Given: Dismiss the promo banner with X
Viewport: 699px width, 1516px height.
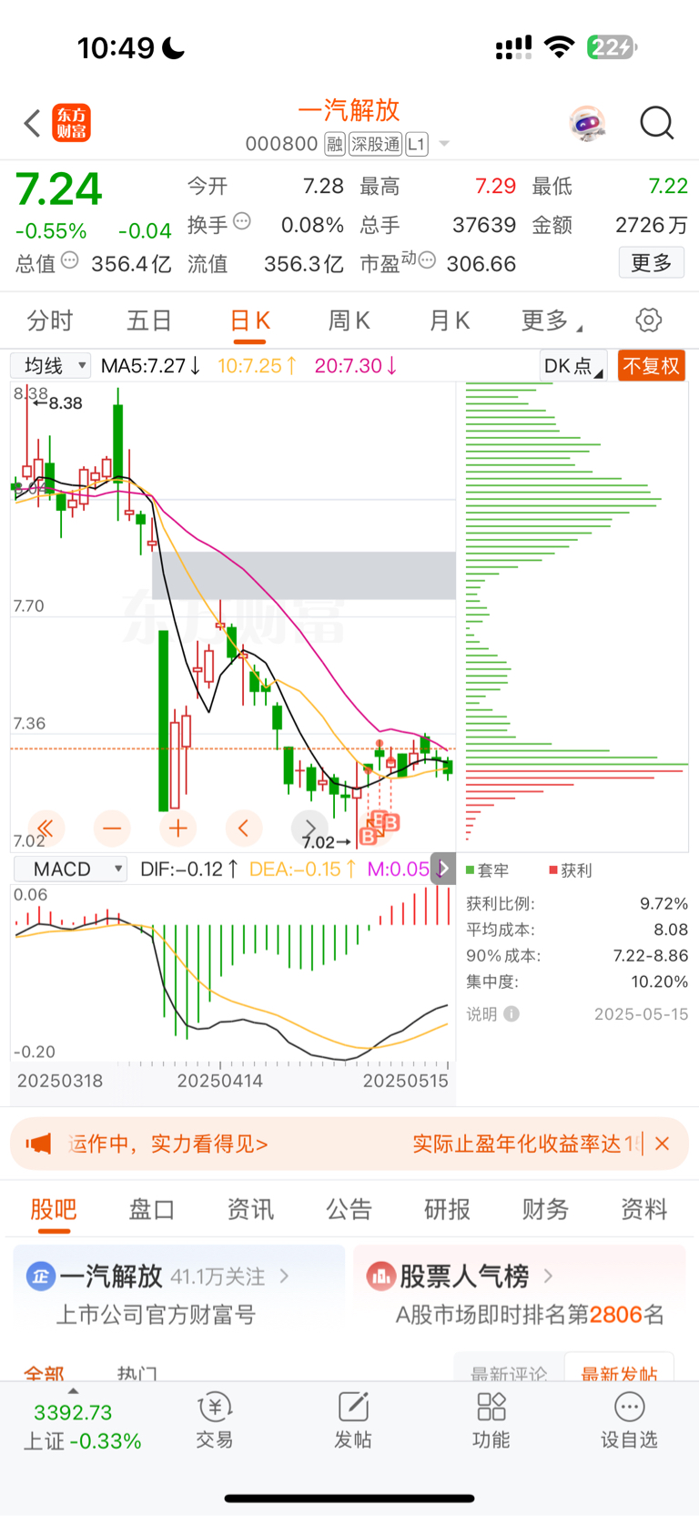Looking at the screenshot, I should [662, 1144].
